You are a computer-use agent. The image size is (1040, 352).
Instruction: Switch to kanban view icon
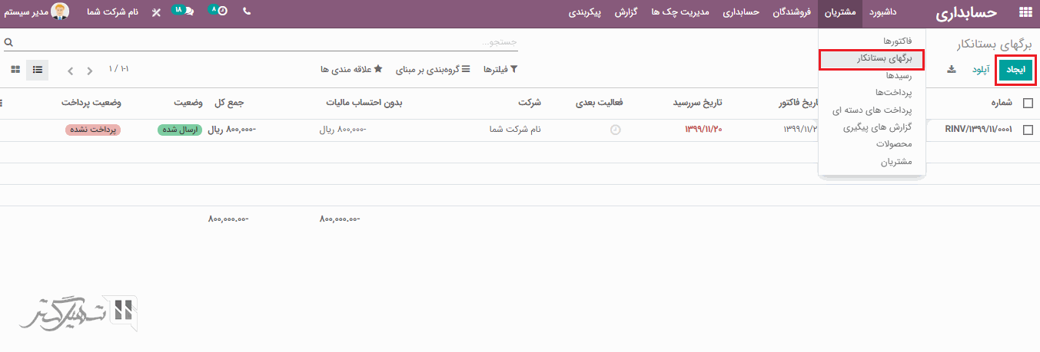[x=15, y=70]
